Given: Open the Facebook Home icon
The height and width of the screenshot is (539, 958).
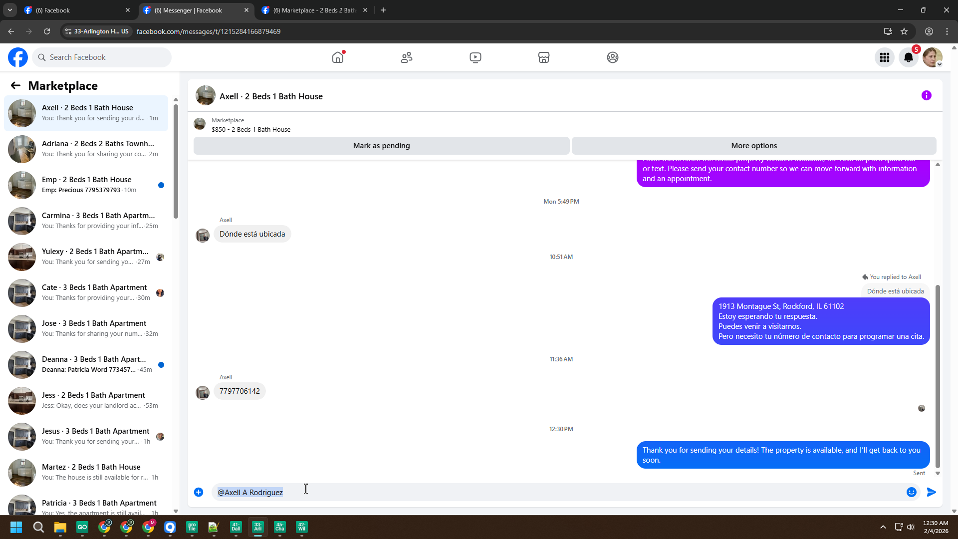Looking at the screenshot, I should point(338,57).
